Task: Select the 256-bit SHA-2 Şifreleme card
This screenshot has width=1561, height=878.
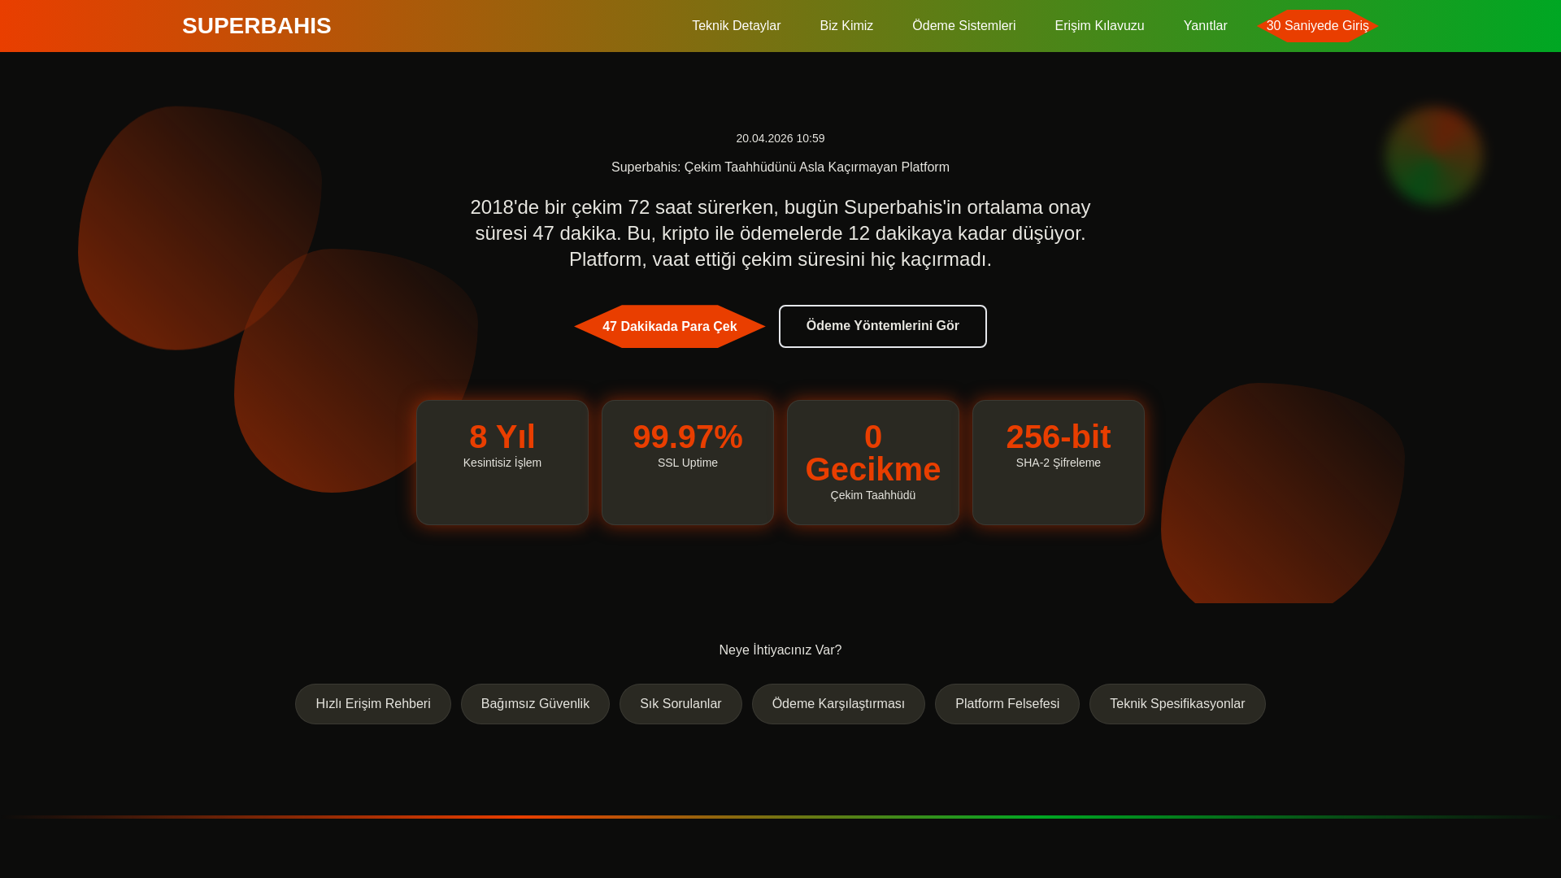Action: tap(1059, 462)
